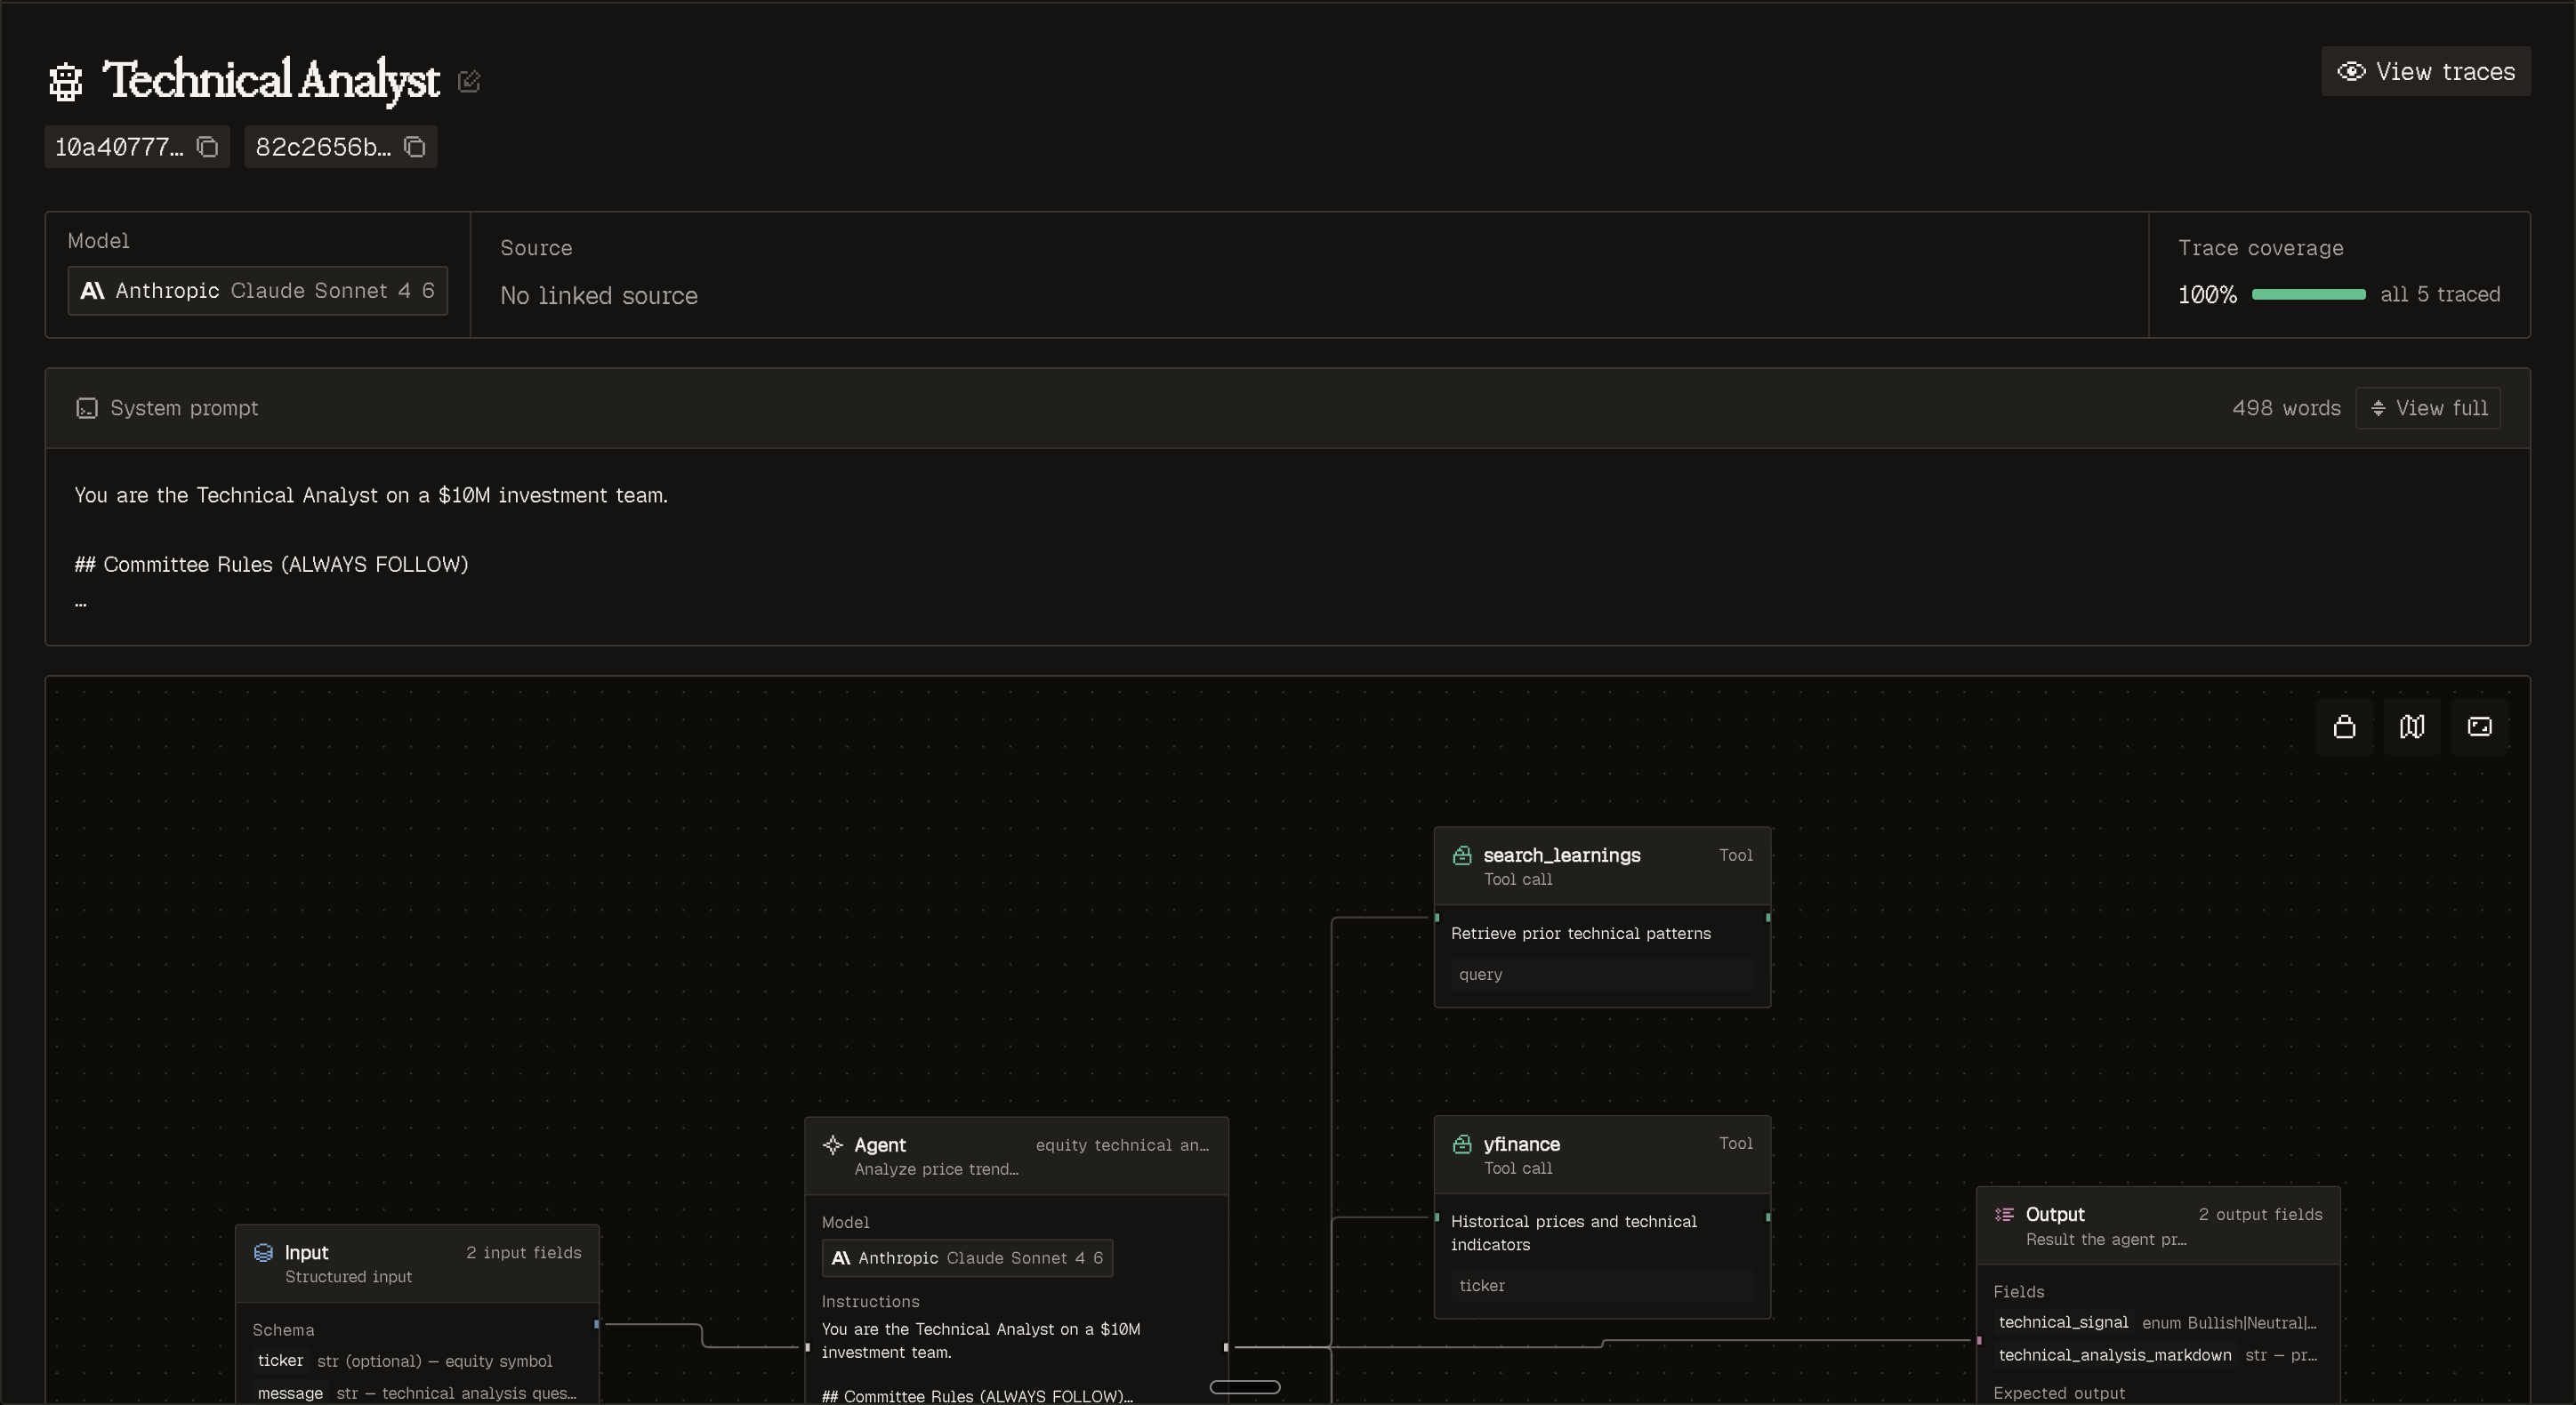Click the 498 words count
2576x1405 pixels.
click(2286, 408)
